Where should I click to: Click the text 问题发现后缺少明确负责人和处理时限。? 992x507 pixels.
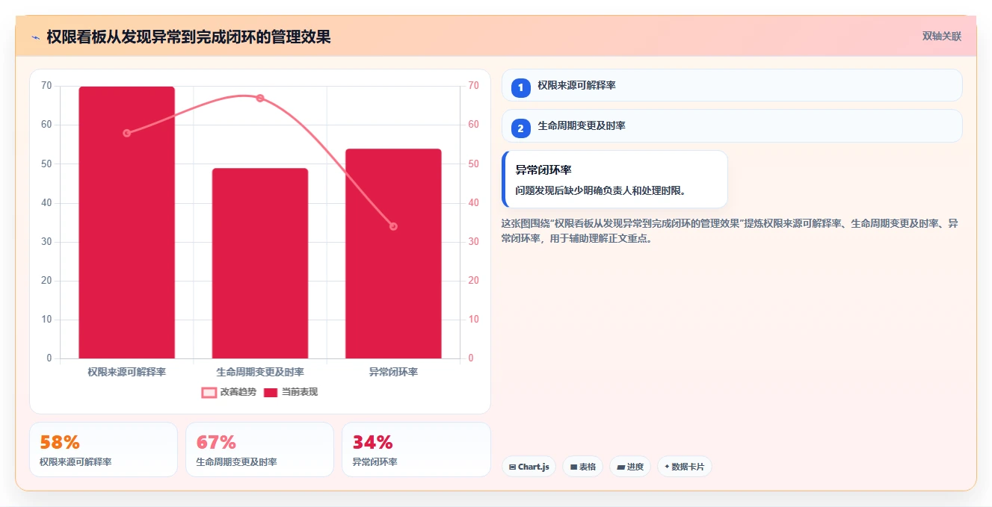point(600,190)
